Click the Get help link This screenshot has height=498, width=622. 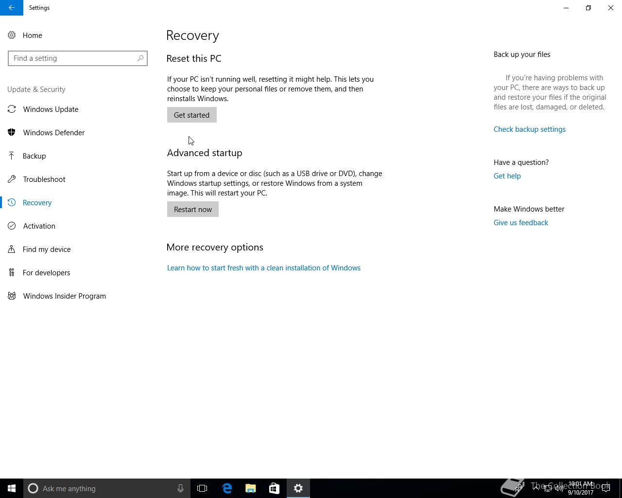click(507, 176)
